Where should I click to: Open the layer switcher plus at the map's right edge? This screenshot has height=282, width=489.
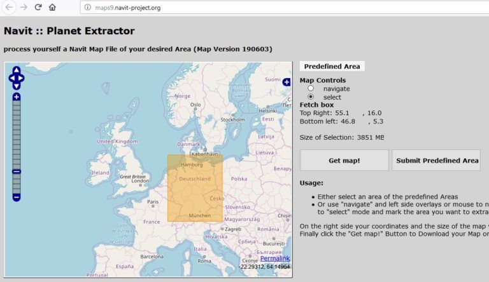point(287,82)
